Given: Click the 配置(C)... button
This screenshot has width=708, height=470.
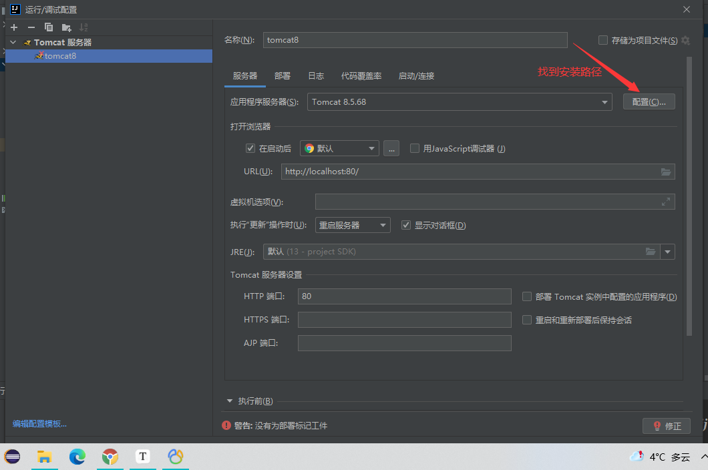Looking at the screenshot, I should click(x=649, y=101).
